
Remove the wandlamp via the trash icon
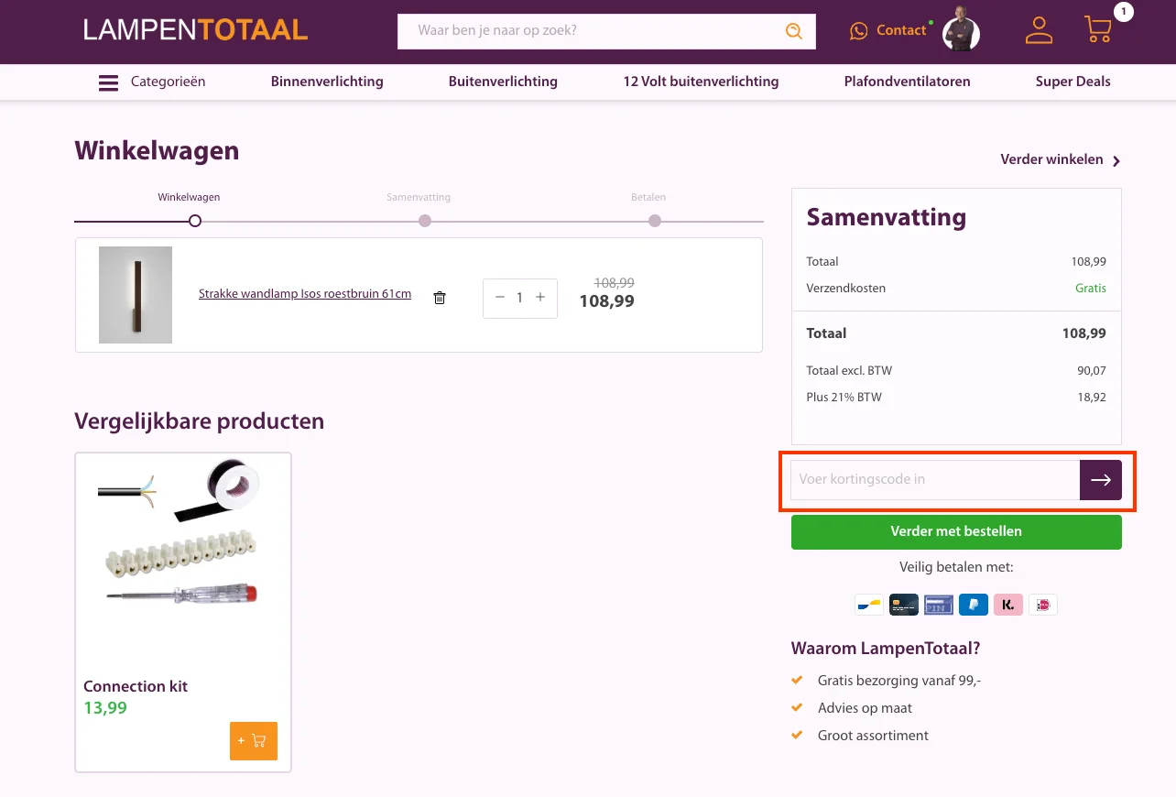point(440,298)
